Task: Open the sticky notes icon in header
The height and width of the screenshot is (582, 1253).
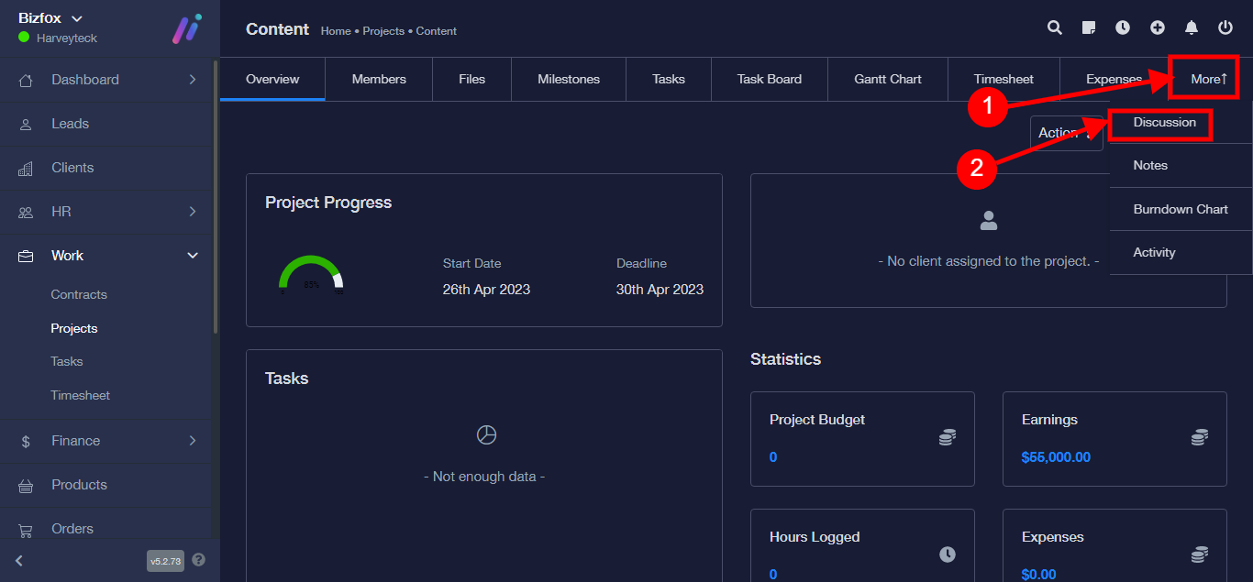Action: coord(1089,27)
